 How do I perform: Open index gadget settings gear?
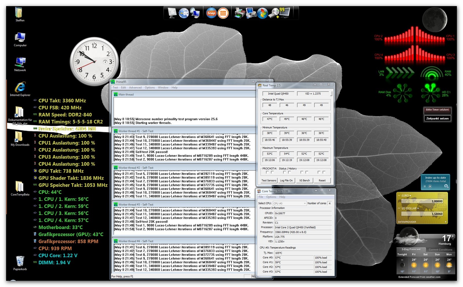click(x=446, y=186)
